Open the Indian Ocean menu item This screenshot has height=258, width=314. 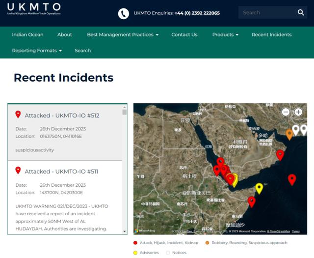[27, 35]
